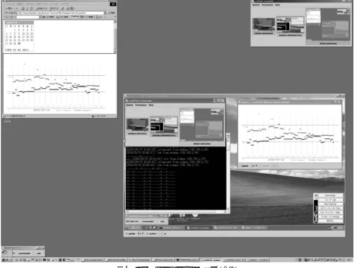Image resolution: width=357 pixels, height=268 pixels.
Task: Switch to comDesk commander button on main taskbar
Action: pos(211,260)
